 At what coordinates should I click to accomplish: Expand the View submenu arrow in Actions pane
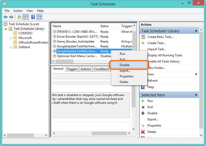pos(196,74)
